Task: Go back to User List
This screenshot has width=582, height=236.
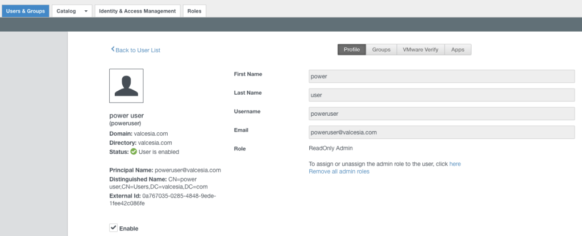Action: tap(136, 50)
